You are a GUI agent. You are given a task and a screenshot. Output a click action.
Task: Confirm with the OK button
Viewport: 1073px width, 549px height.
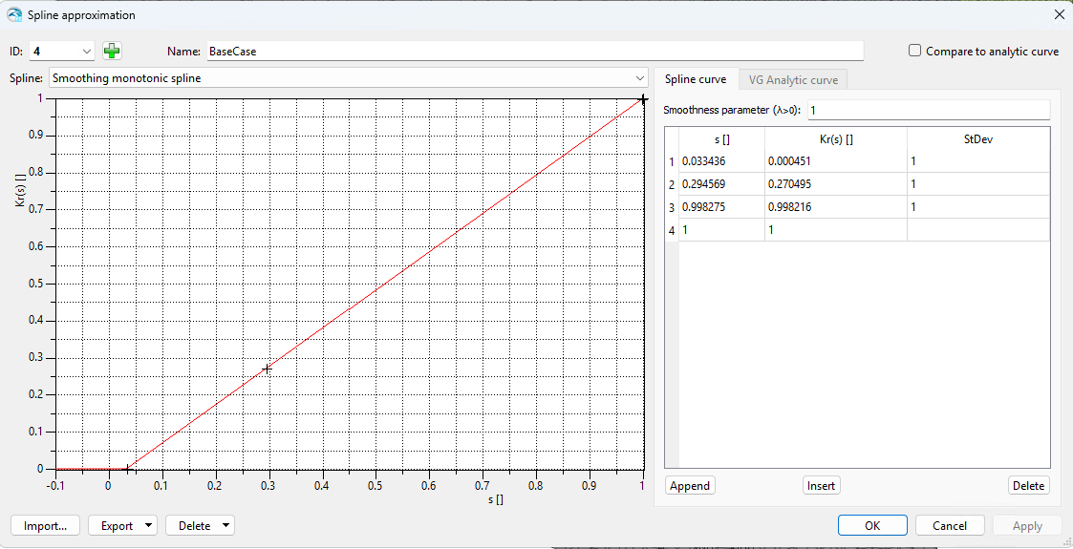872,525
